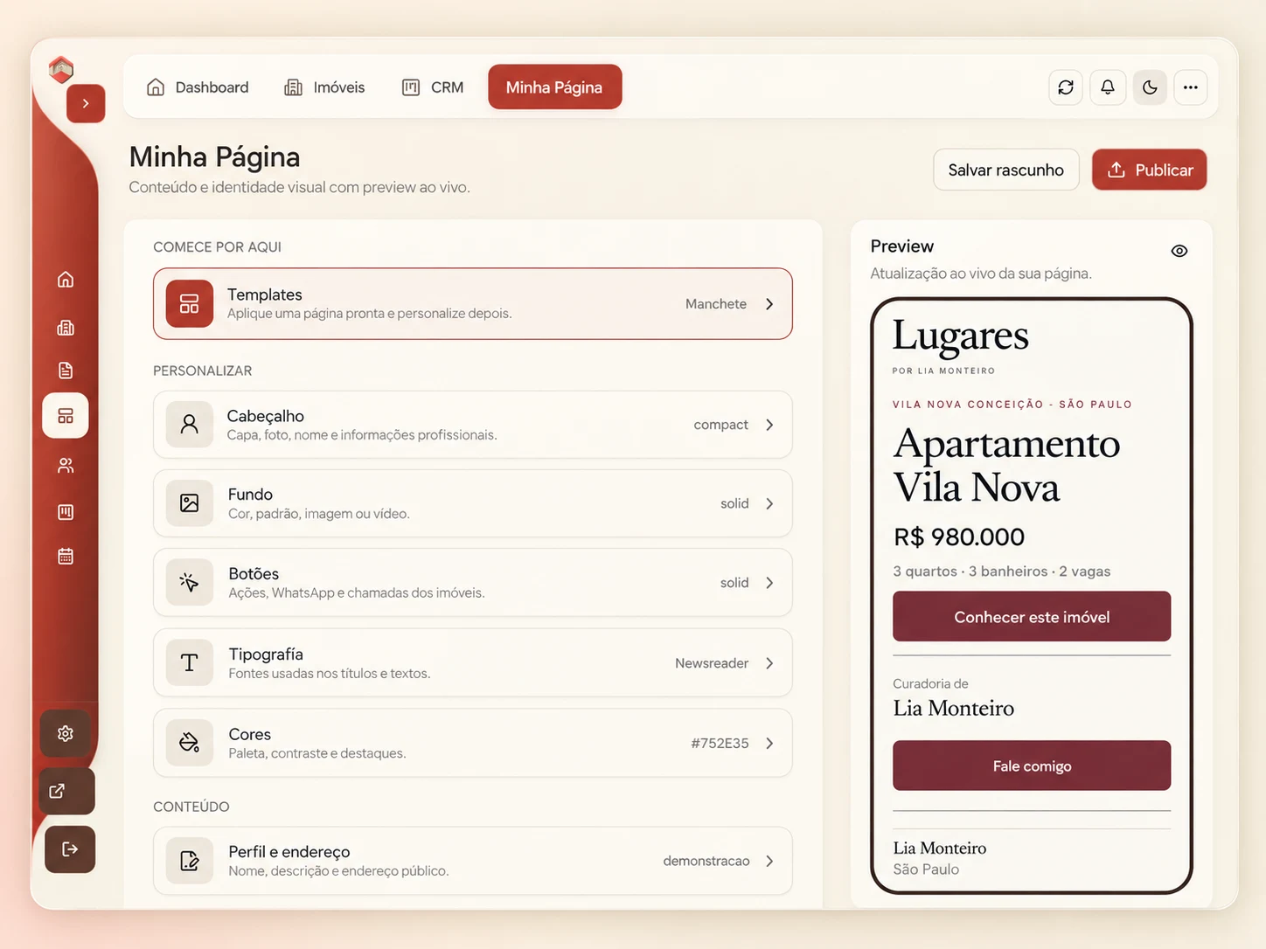Open the people icon in the sidebar

coord(66,466)
